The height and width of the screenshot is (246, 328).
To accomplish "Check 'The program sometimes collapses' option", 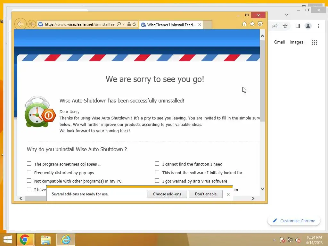I will [x=29, y=164].
